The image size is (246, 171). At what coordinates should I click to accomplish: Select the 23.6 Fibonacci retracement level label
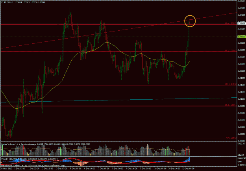(231, 84)
